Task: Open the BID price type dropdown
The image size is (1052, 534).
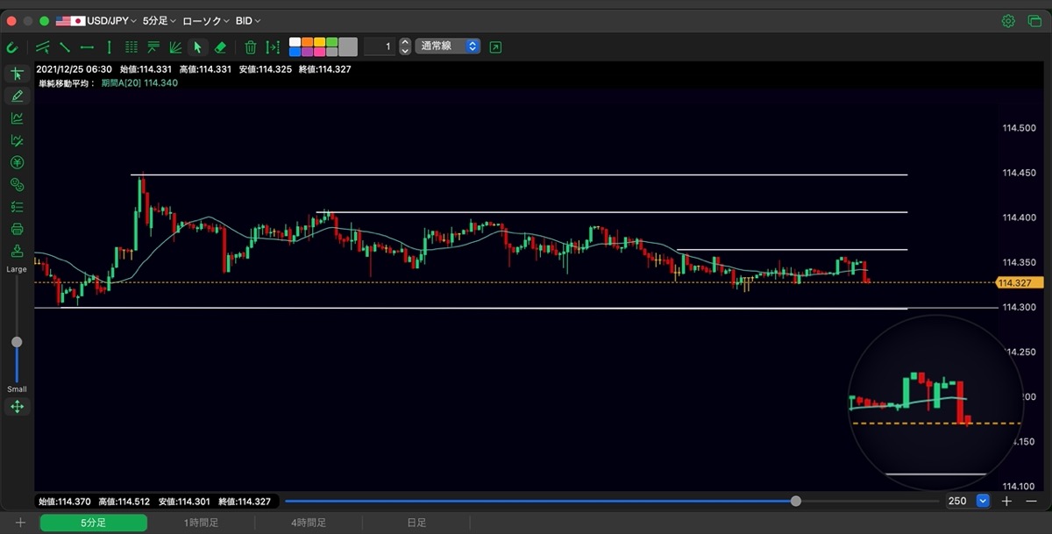Action: tap(248, 20)
